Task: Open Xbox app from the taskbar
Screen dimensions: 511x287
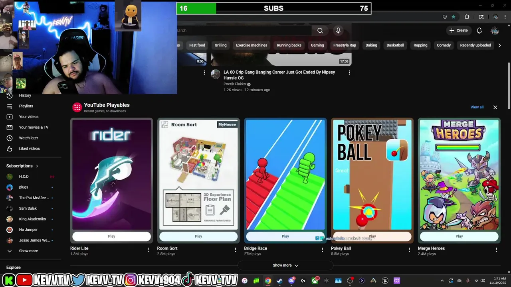Action: tap(315, 281)
